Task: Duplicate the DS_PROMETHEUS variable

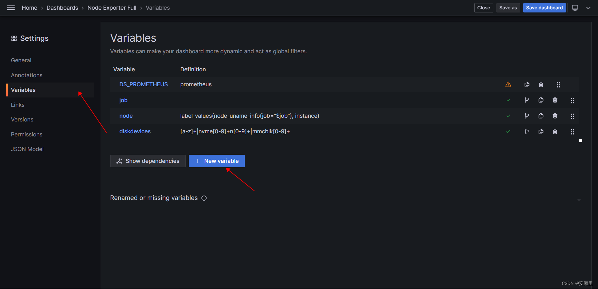Action: click(x=527, y=84)
